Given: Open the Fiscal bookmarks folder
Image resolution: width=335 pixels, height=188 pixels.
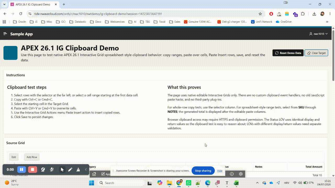Looking at the screenshot, I should (x=159, y=22).
